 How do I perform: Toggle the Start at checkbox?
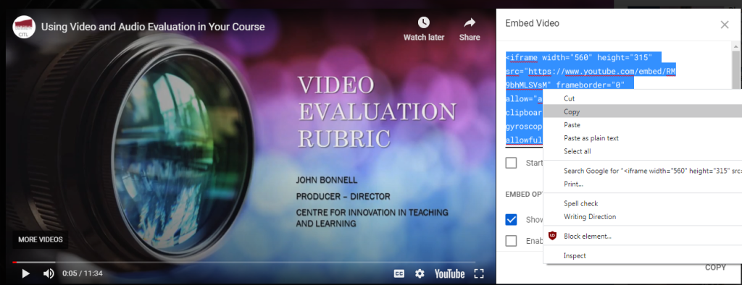point(511,163)
